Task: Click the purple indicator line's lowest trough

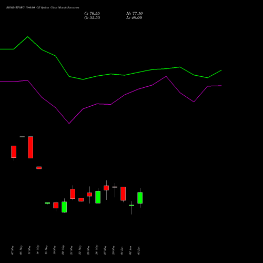Action: click(x=69, y=124)
